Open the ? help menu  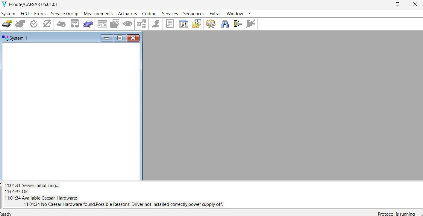(250, 14)
